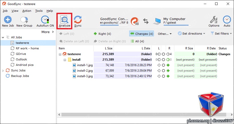234x124 pixels.
Task: Open the Tools menu
Action: tap(39, 11)
